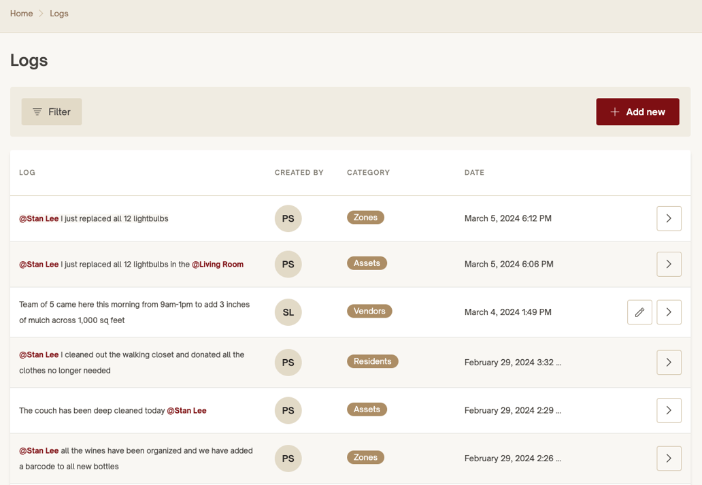Image resolution: width=702 pixels, height=485 pixels.
Task: Click the Filter button
Action: point(52,112)
